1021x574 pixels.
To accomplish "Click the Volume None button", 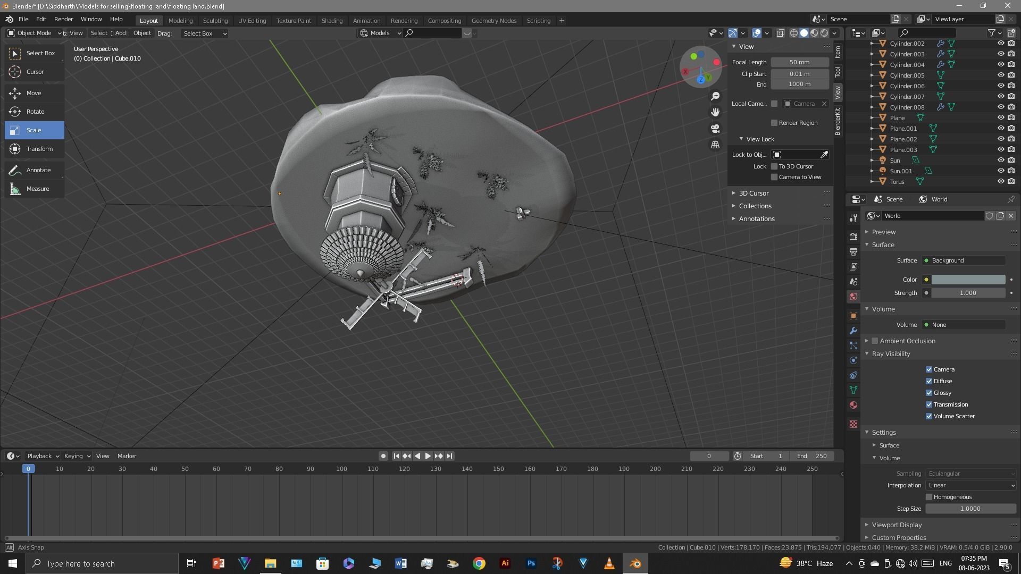I will click(x=964, y=325).
